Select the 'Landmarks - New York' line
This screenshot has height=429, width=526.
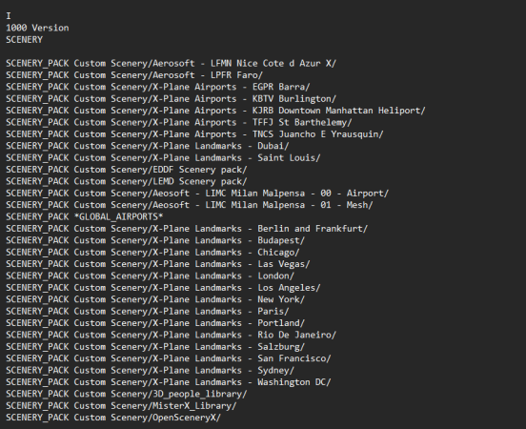click(155, 299)
